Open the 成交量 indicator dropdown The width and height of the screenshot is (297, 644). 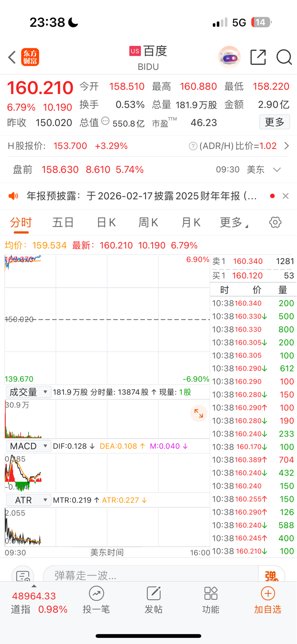[28, 392]
